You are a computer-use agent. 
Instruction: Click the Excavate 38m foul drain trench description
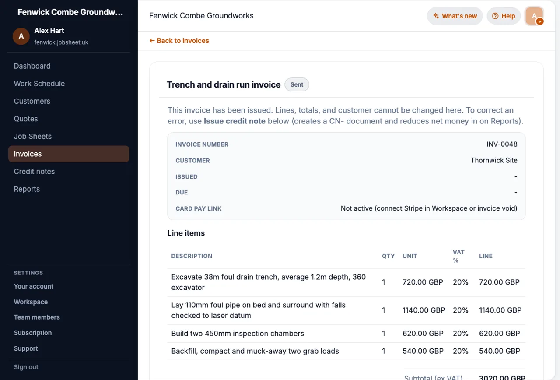tap(269, 282)
